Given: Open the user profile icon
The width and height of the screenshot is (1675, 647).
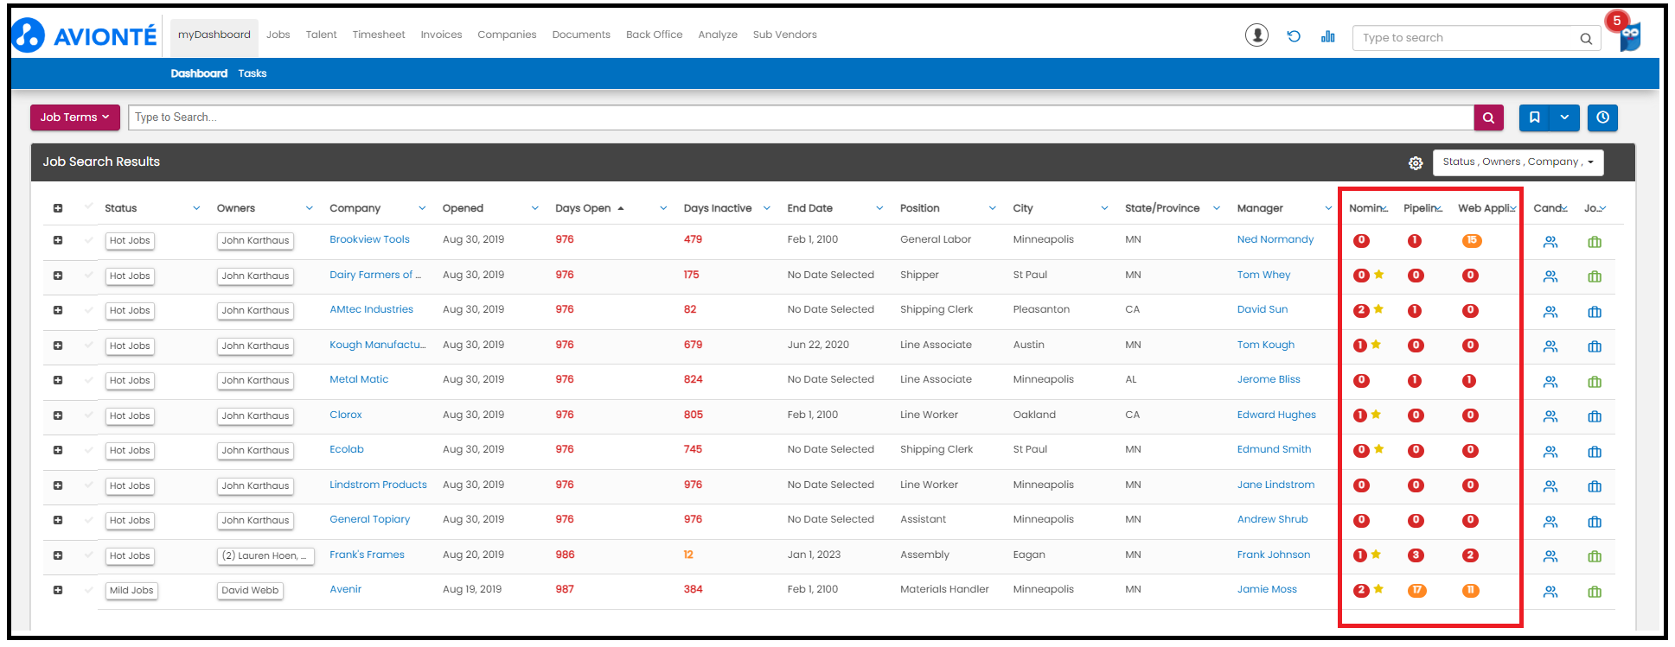Looking at the screenshot, I should coord(1256,35).
